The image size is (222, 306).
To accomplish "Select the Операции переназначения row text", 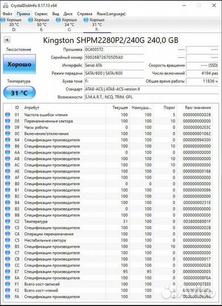I will pyautogui.click(x=49, y=234).
